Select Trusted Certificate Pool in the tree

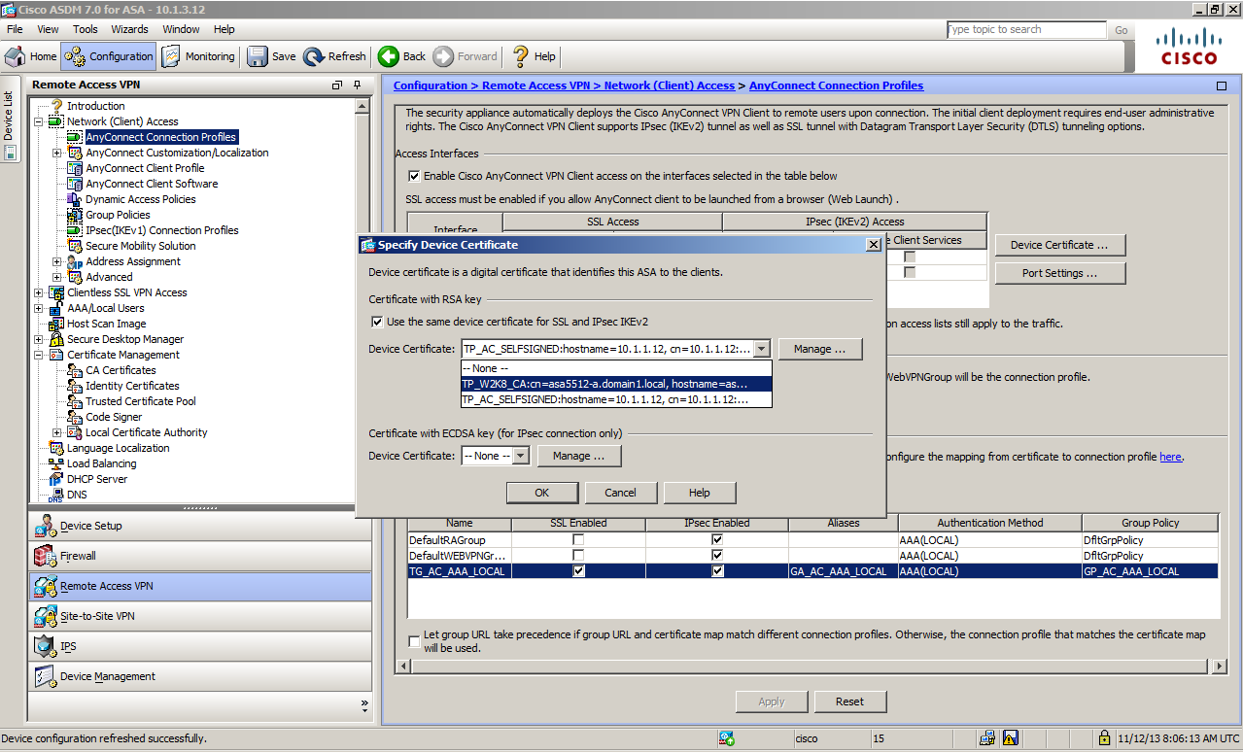tap(141, 401)
